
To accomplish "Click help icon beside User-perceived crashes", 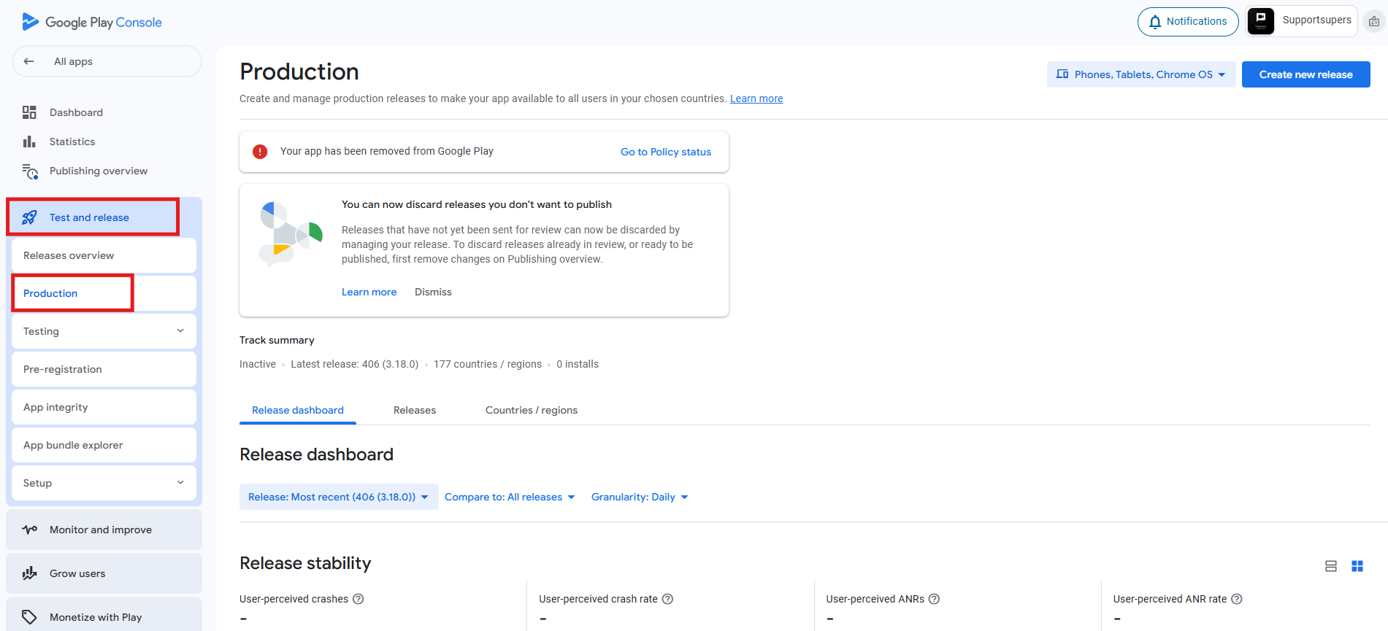I will (x=358, y=599).
